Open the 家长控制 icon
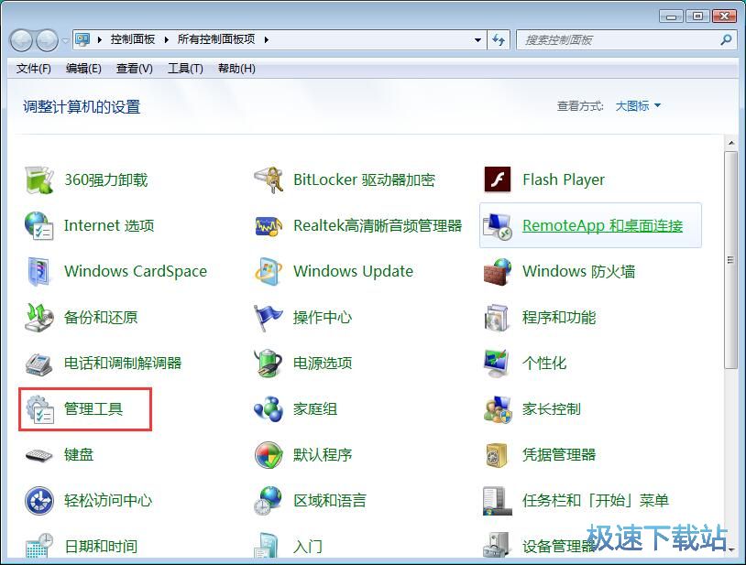Image resolution: width=746 pixels, height=565 pixels. tap(497, 409)
